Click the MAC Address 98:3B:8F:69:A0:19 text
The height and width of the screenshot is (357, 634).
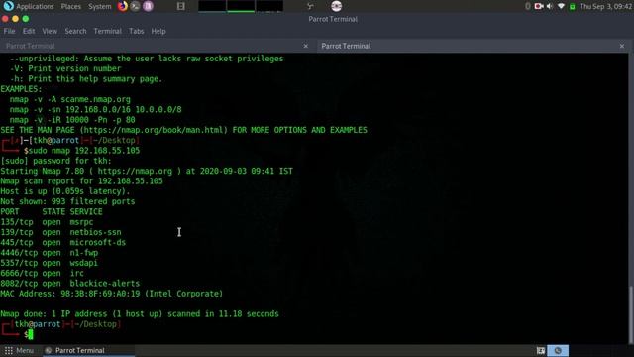click(x=112, y=294)
